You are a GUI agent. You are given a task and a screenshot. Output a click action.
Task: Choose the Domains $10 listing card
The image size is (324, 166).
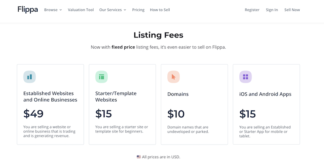tap(194, 104)
